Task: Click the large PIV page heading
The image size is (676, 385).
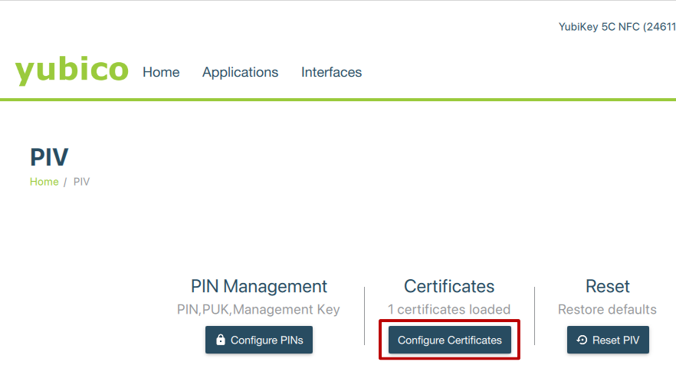Action: coord(49,157)
